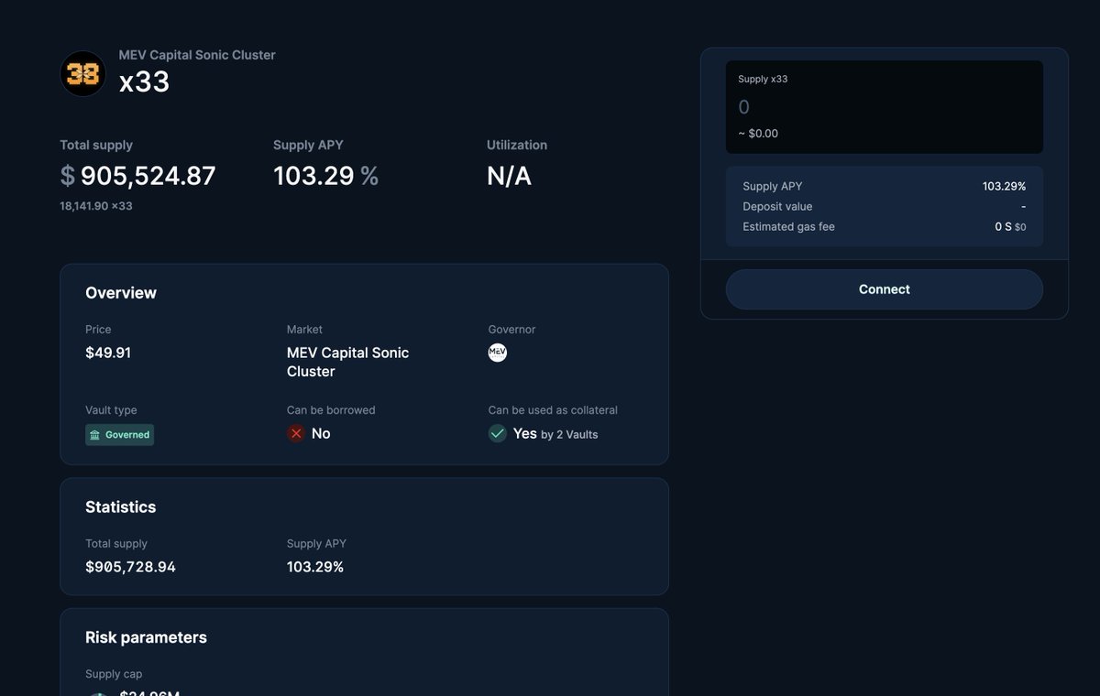Image resolution: width=1100 pixels, height=696 pixels.
Task: Click the green checkmark beside 'Yes'
Action: (x=497, y=433)
